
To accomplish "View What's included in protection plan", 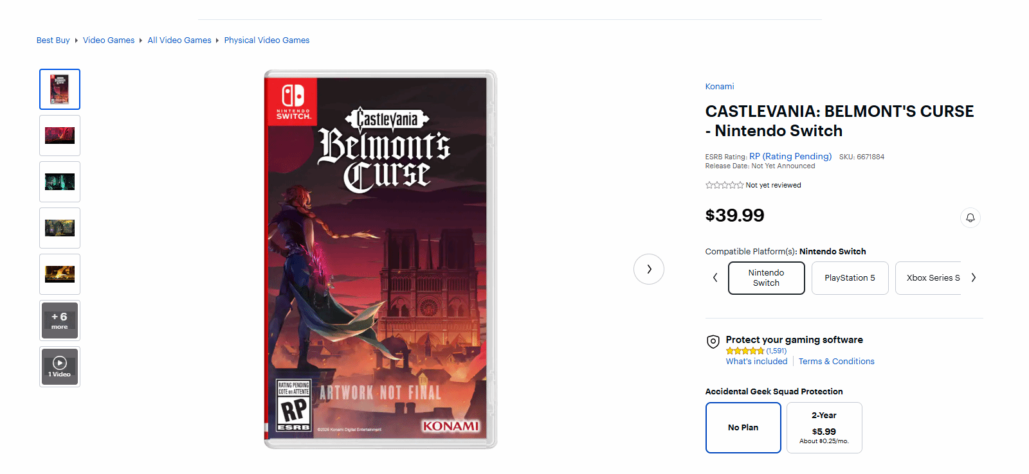I will click(x=756, y=362).
